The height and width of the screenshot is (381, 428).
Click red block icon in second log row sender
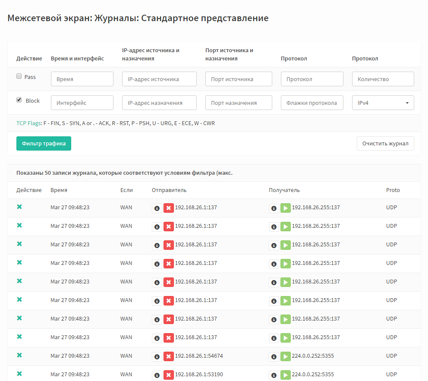point(169,227)
